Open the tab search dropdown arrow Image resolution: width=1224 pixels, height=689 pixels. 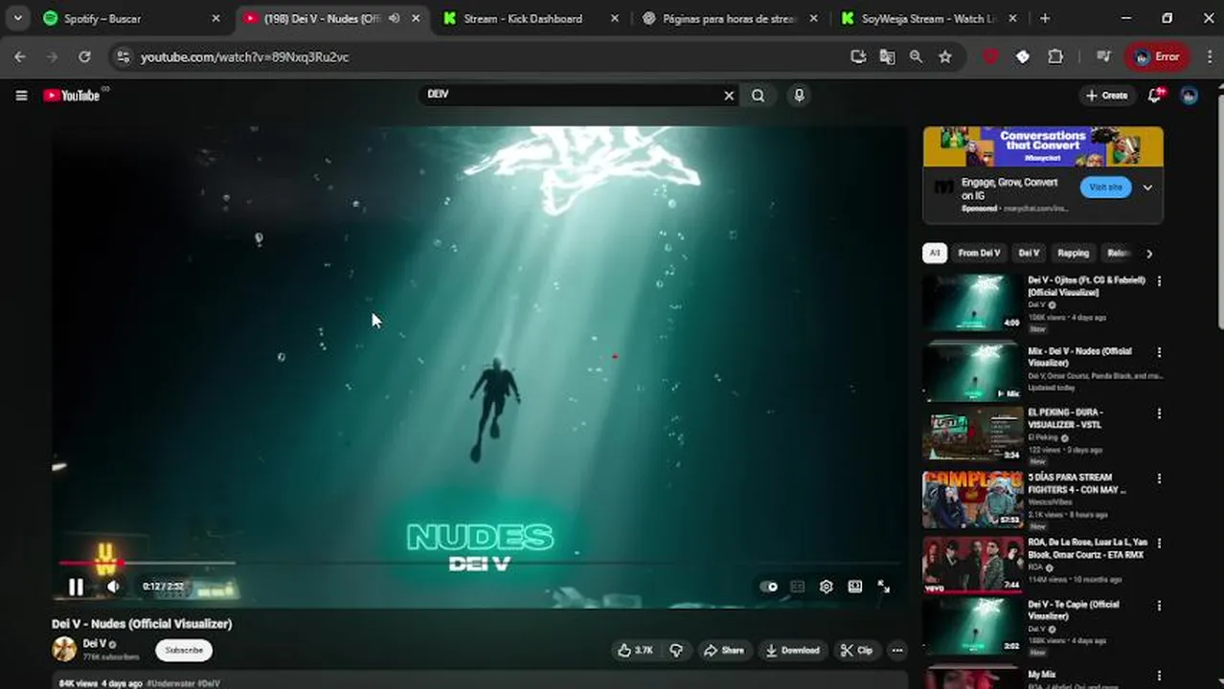click(x=17, y=18)
